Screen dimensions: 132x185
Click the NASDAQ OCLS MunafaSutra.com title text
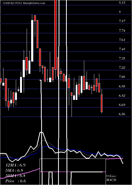24,3
